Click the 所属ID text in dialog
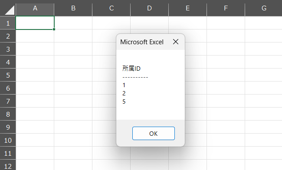This screenshot has width=282, height=170. 131,69
